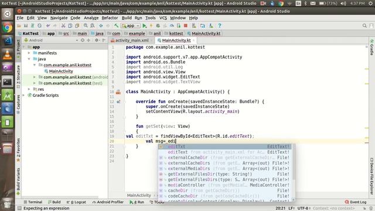Collapse the app module tree node
375x211 pixels.
(24, 47)
